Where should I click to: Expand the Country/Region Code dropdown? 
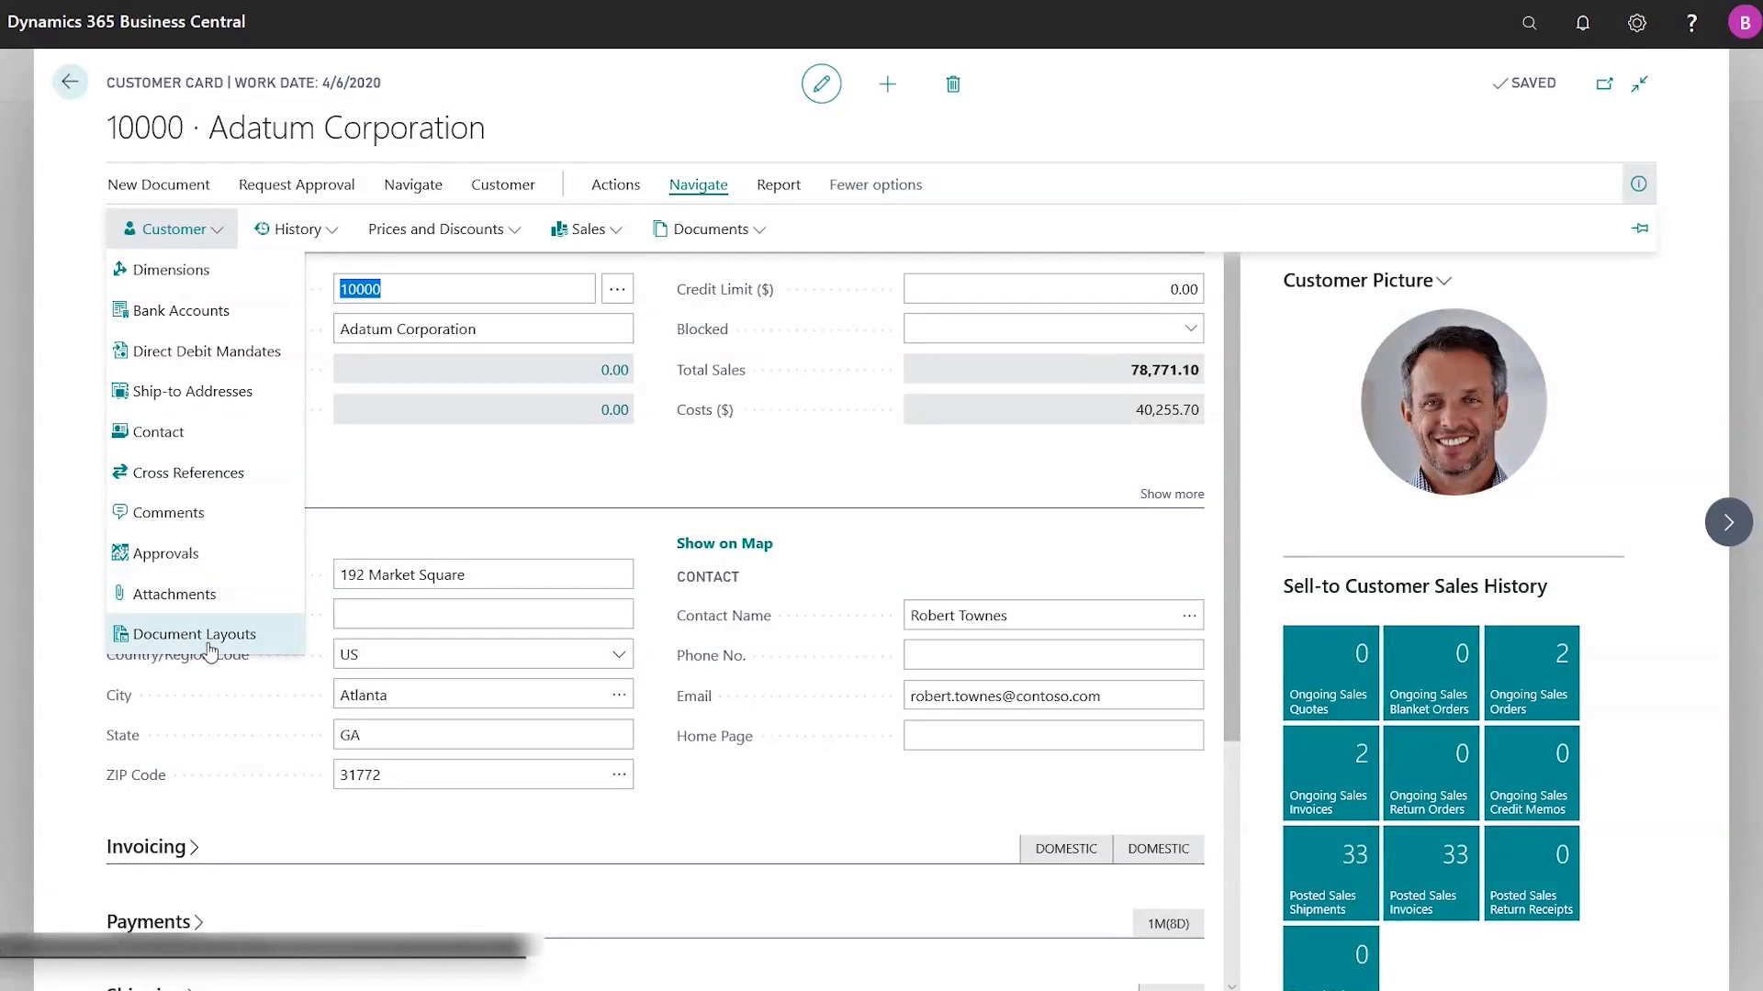[x=618, y=653]
